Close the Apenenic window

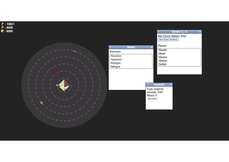coord(171,85)
